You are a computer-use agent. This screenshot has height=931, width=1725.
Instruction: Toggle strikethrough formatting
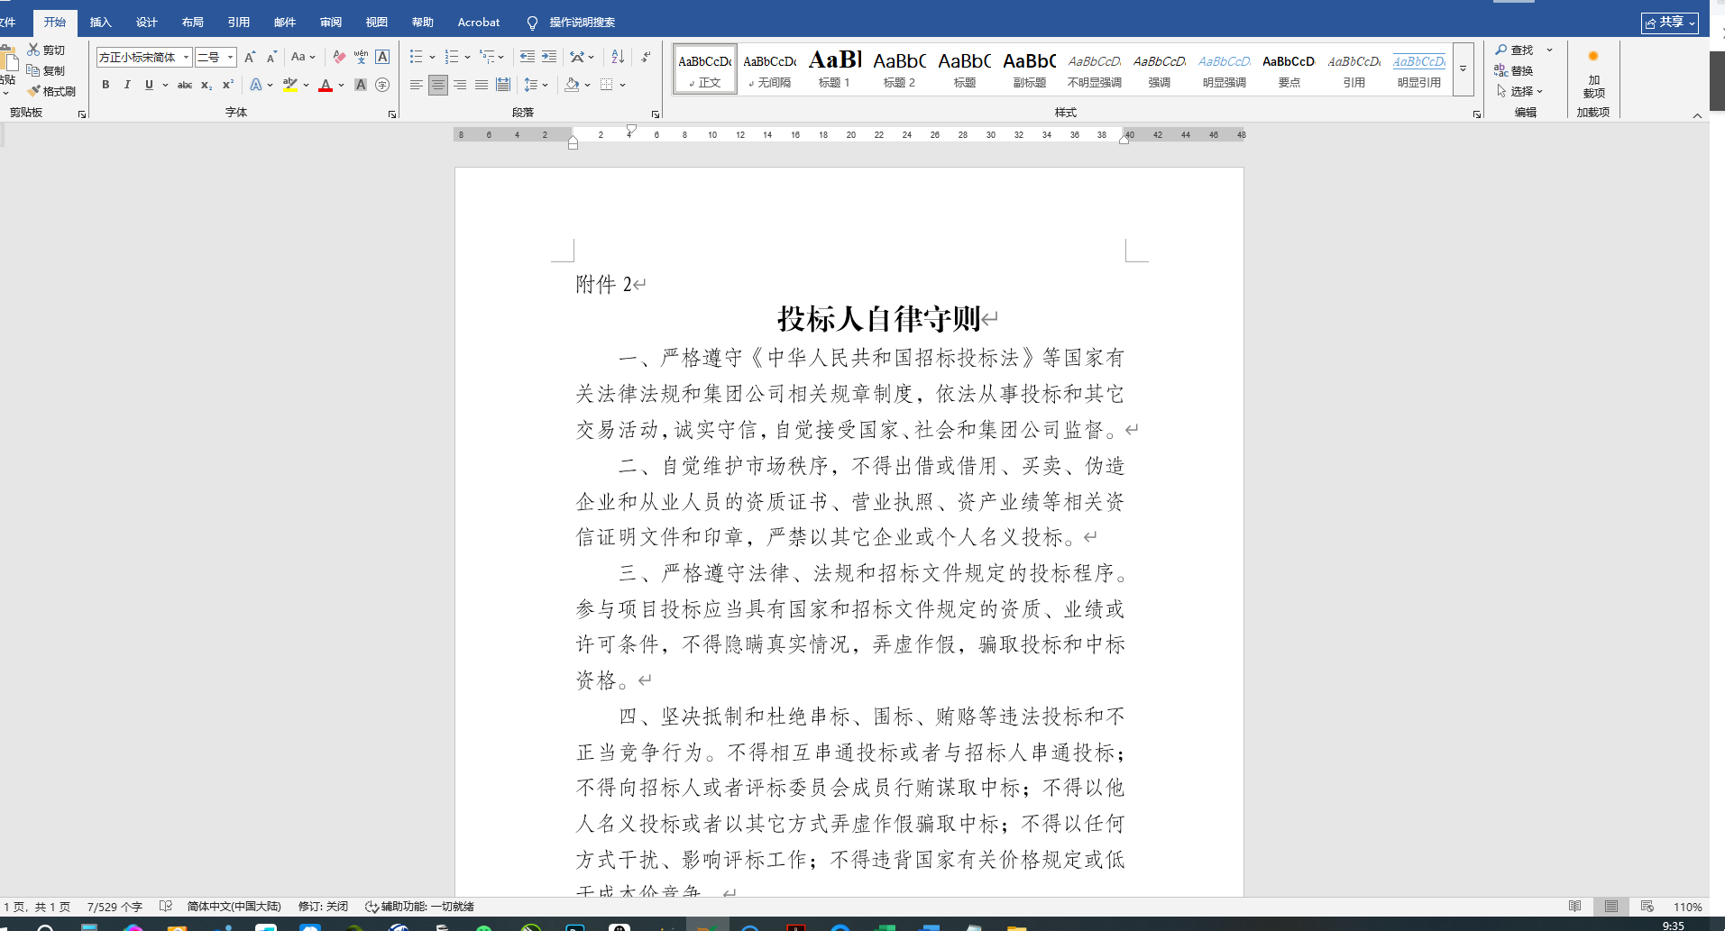[185, 85]
